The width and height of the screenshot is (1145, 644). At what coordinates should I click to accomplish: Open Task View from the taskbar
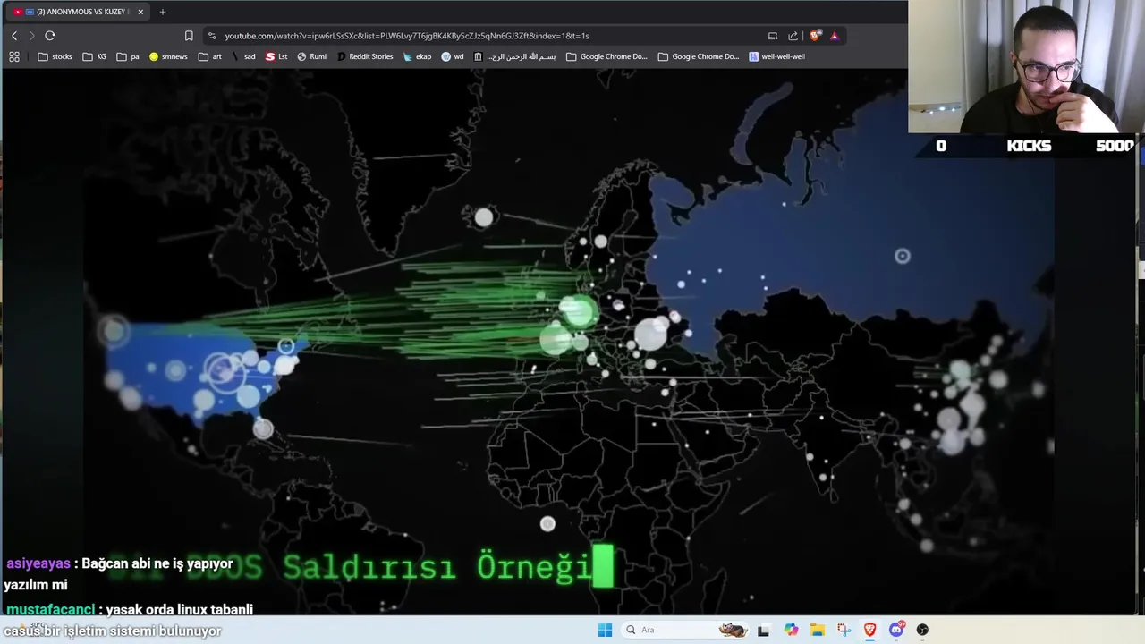tap(763, 630)
